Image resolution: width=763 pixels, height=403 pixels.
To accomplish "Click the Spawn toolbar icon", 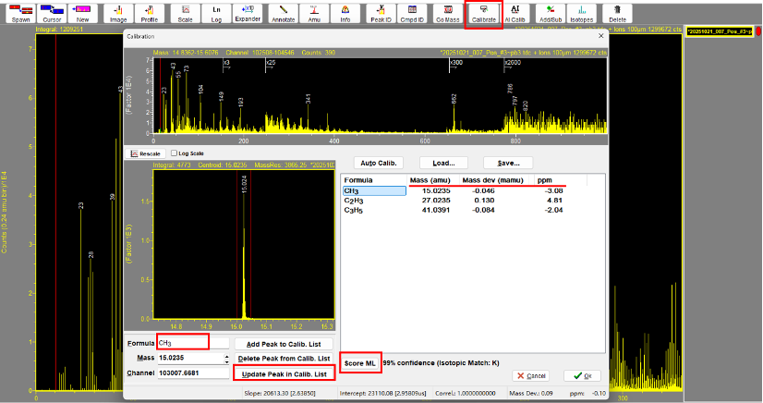I will tap(19, 13).
